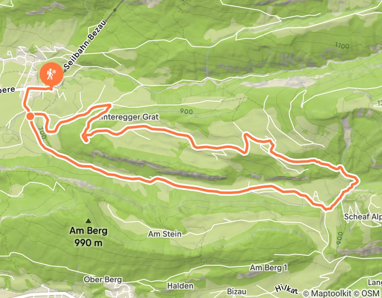Click the 900 contour label beside Hinteregger Grat
This screenshot has height=298, width=382.
click(186, 112)
